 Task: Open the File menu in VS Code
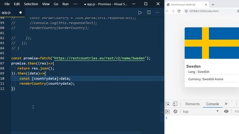(7, 4)
